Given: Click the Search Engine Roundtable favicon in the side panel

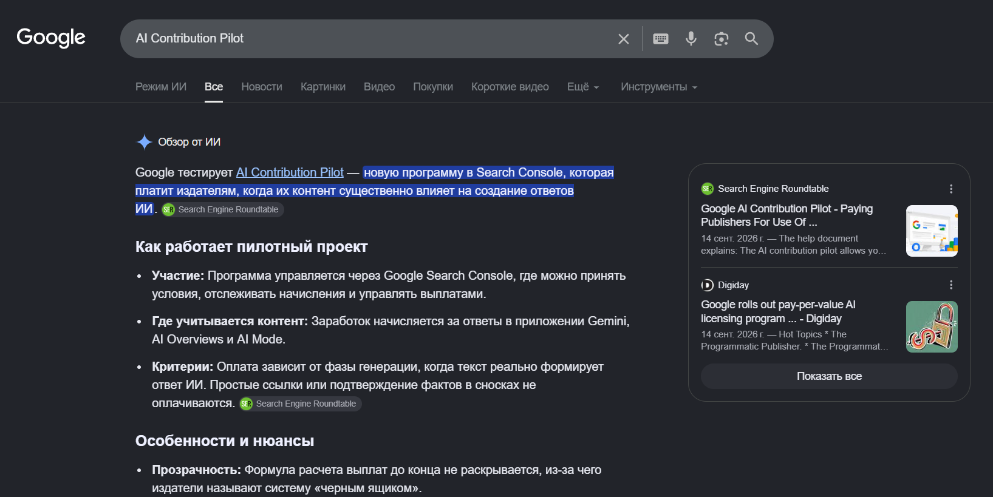Looking at the screenshot, I should click(708, 189).
